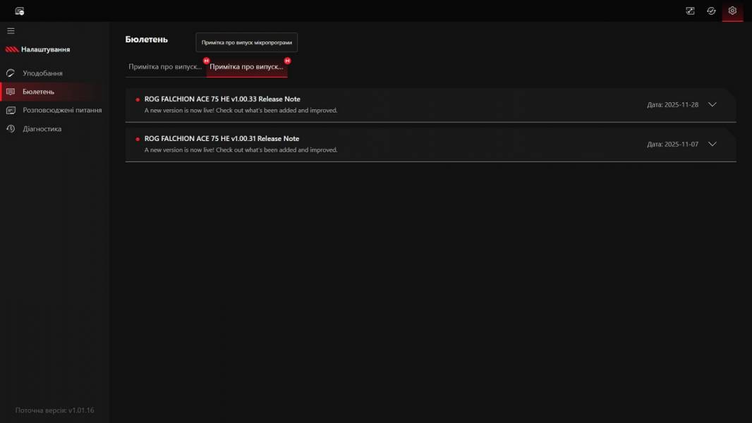
Task: Expand the v1.00.31 release note chevron
Action: [712, 144]
